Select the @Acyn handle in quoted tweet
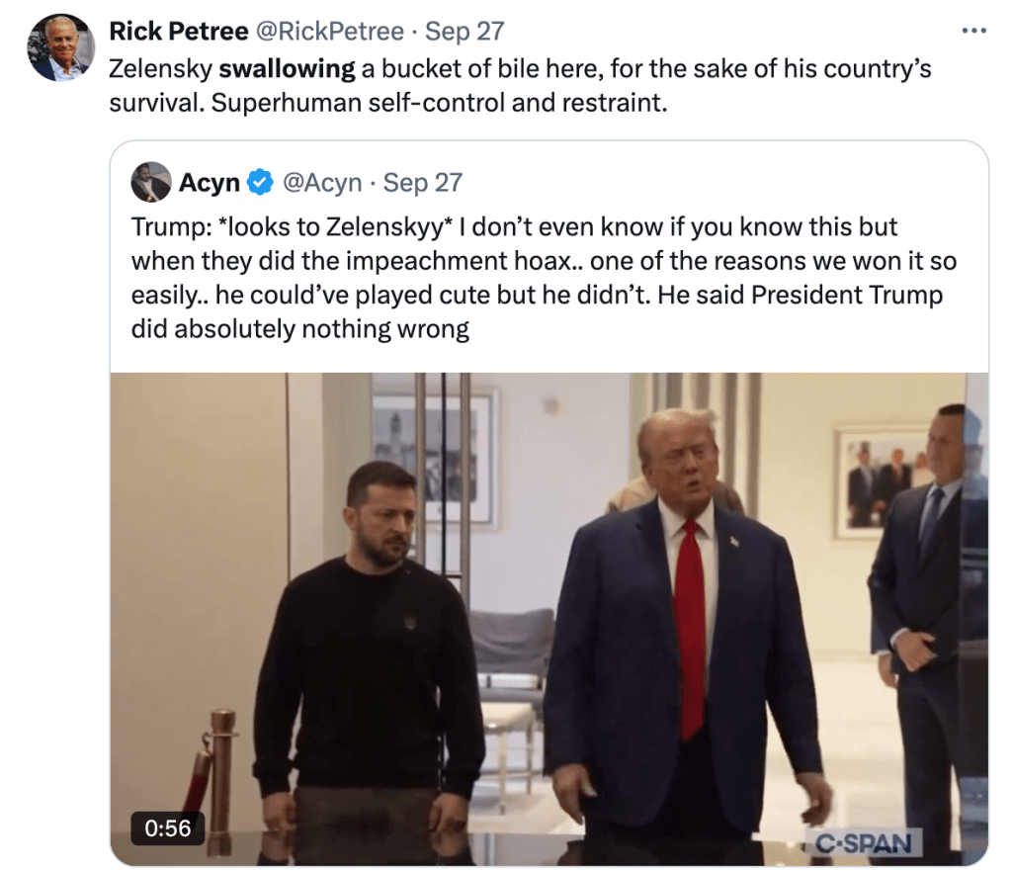This screenshot has height=871, width=1012. (x=322, y=183)
